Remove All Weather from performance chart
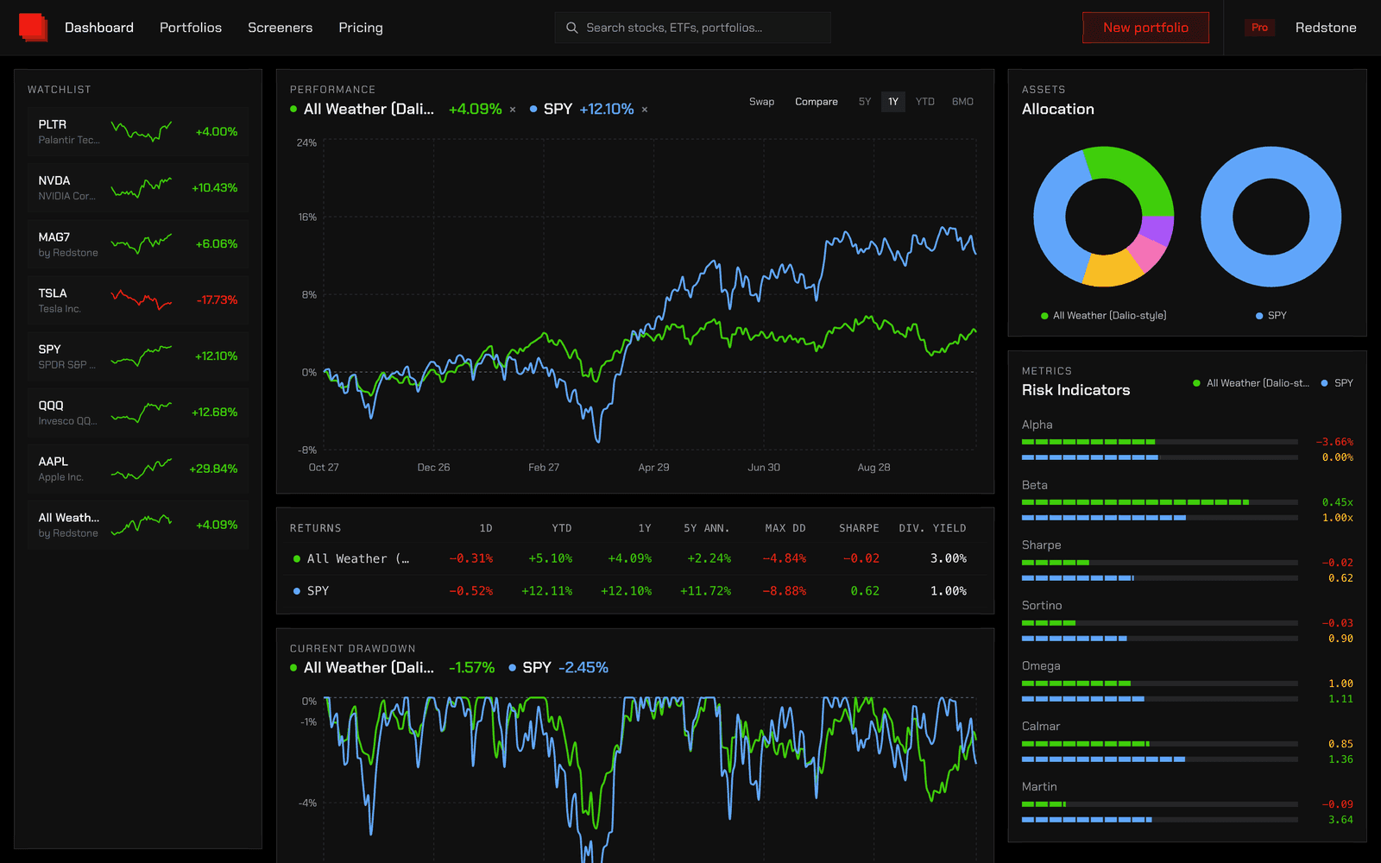This screenshot has height=863, width=1381. (x=513, y=110)
